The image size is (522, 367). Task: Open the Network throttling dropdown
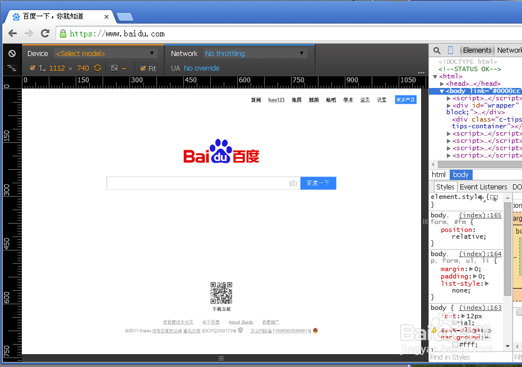tap(255, 54)
